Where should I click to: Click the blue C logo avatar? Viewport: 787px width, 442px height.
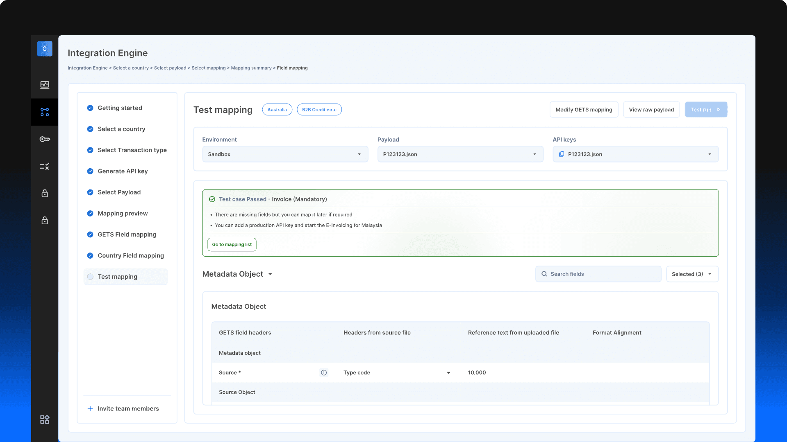[x=45, y=49]
